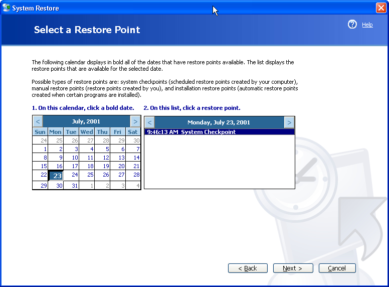Pick July 16 on the calendar

[59, 166]
